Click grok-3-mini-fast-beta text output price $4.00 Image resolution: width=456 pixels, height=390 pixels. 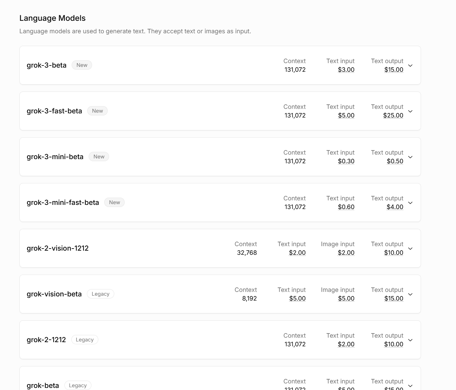click(395, 207)
